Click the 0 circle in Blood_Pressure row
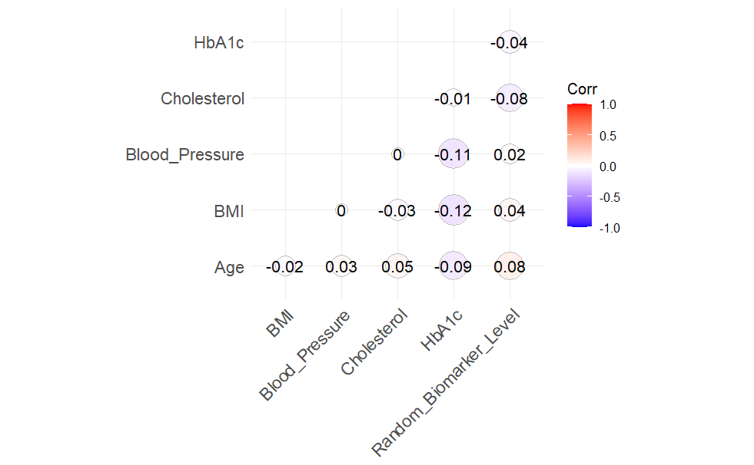This screenshot has width=754, height=465. [x=397, y=154]
